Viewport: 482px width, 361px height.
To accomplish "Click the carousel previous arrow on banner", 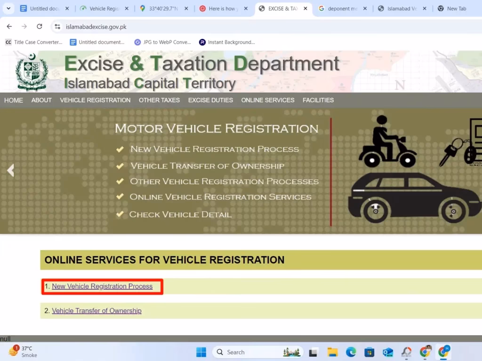I will pos(10,170).
